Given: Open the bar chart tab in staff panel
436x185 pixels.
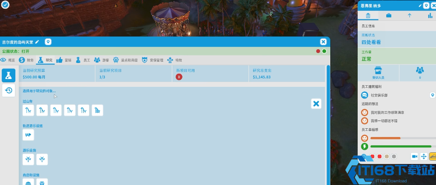Looking at the screenshot, I should coord(430,16).
